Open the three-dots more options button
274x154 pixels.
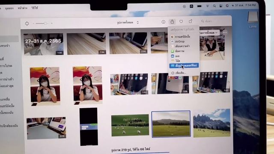pos(225,33)
